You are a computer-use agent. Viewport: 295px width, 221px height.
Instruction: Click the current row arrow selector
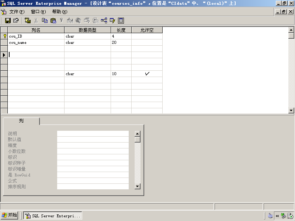[4, 55]
